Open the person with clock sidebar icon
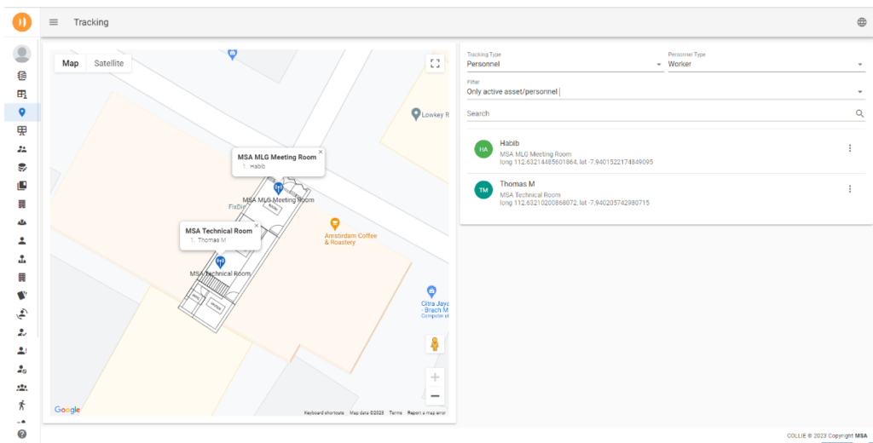The height and width of the screenshot is (443, 873). pos(21,369)
